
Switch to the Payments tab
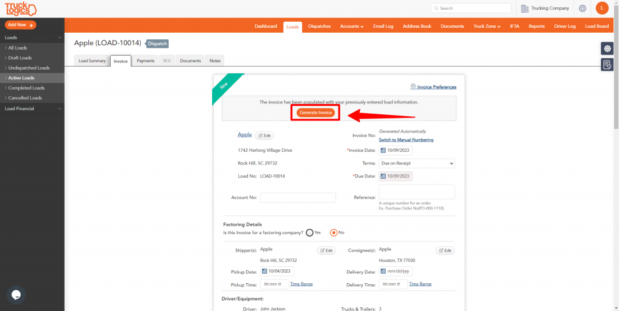click(145, 61)
